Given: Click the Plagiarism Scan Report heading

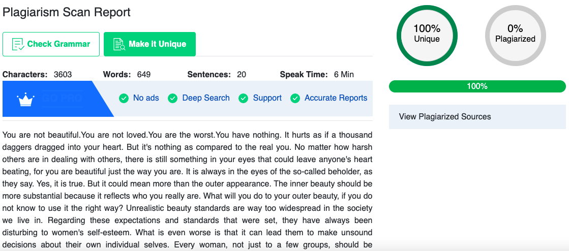Looking at the screenshot, I should click(67, 12).
